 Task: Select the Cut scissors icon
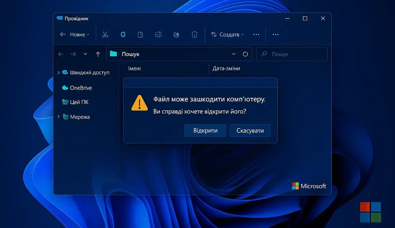point(106,34)
